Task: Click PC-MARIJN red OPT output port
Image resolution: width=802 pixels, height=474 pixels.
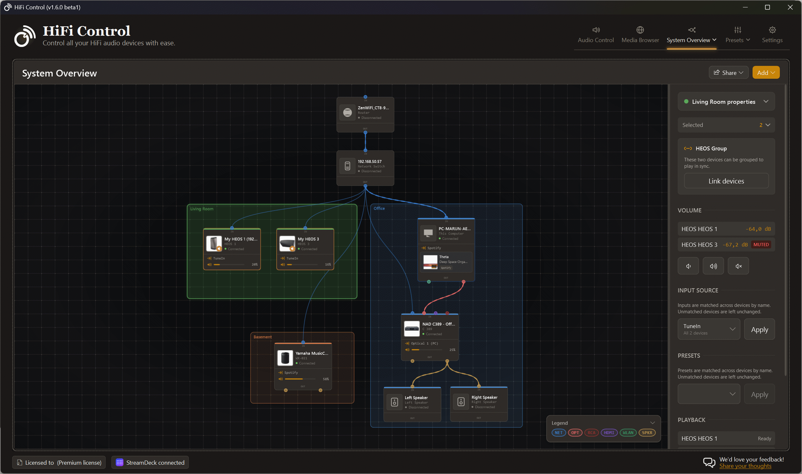Action: (x=463, y=282)
